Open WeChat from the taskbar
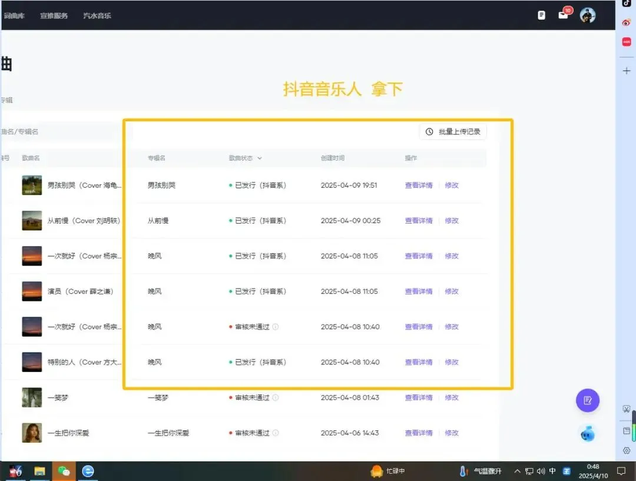636x481 pixels. (x=64, y=471)
